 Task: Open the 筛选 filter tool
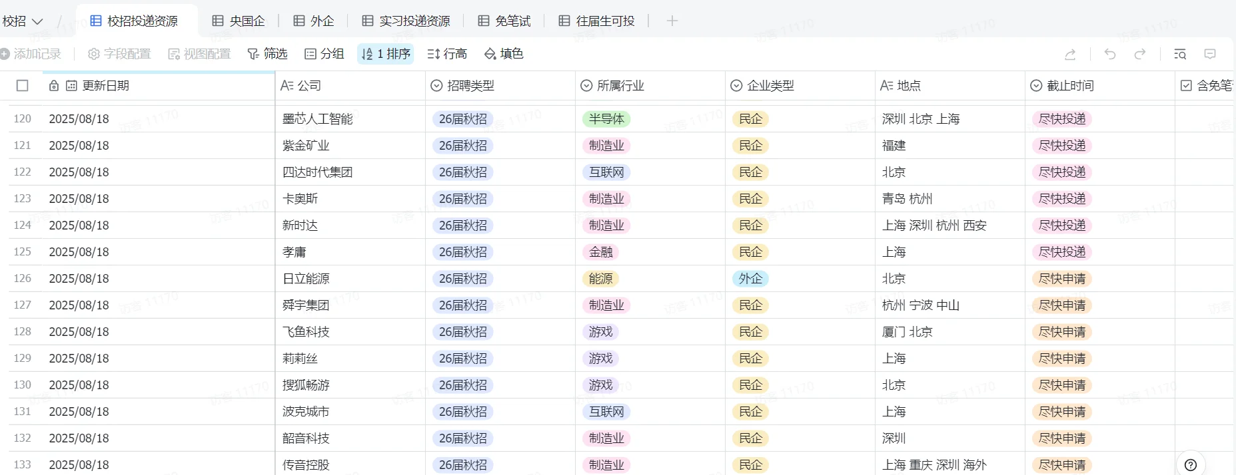pyautogui.click(x=267, y=54)
